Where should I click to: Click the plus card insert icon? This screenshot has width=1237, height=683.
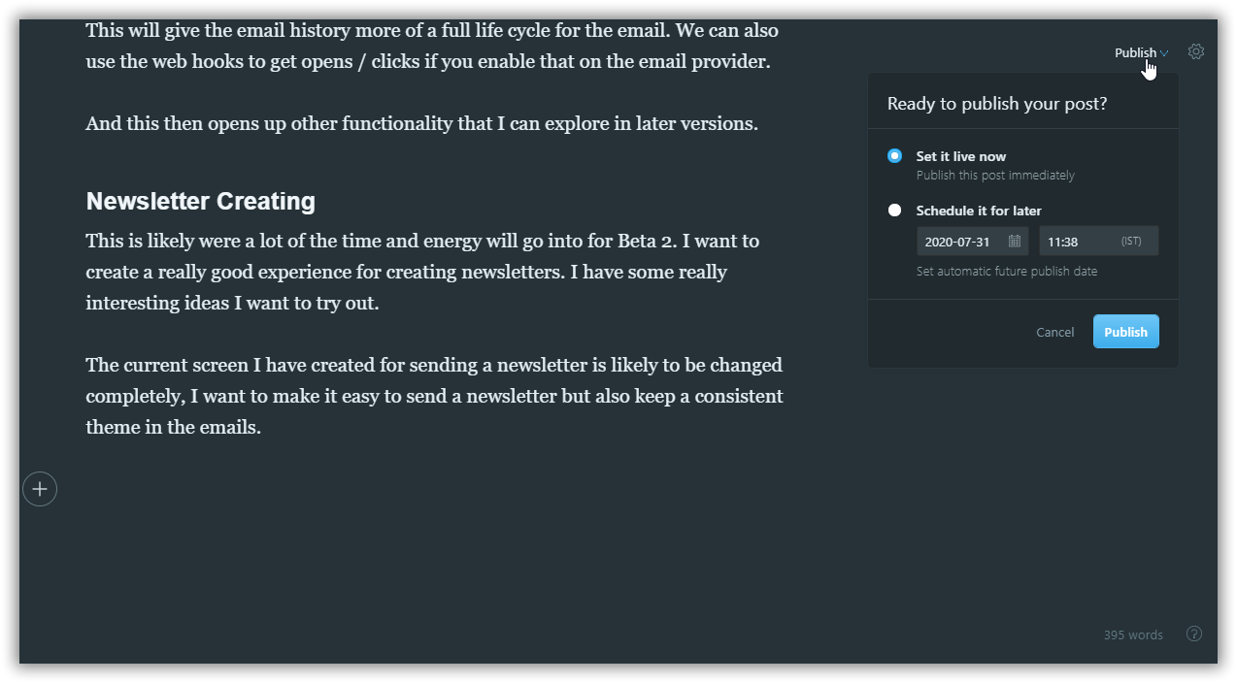point(40,489)
